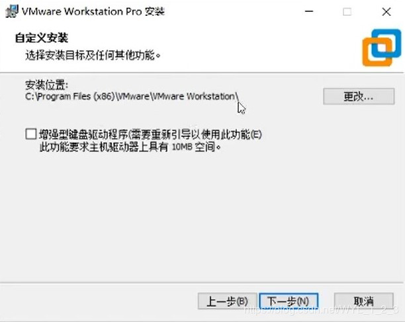Click the 增强型键盘驱动程序 checkbox label text

point(150,134)
